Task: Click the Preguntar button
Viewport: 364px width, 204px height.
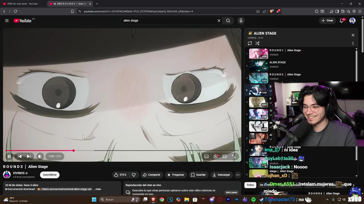Action: point(175,175)
